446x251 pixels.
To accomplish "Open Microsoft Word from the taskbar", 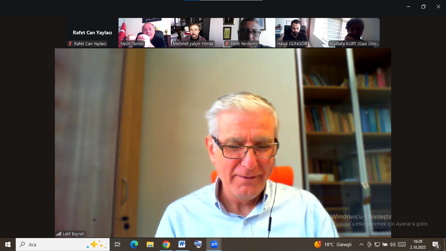I will (x=182, y=244).
